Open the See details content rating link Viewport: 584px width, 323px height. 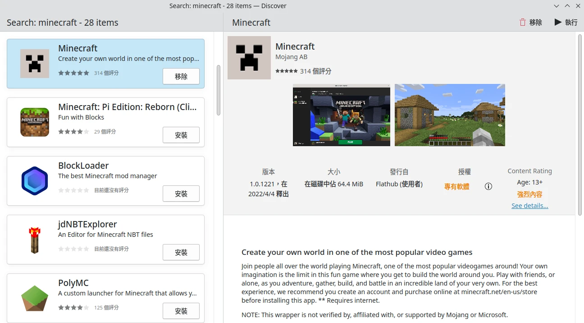click(529, 206)
